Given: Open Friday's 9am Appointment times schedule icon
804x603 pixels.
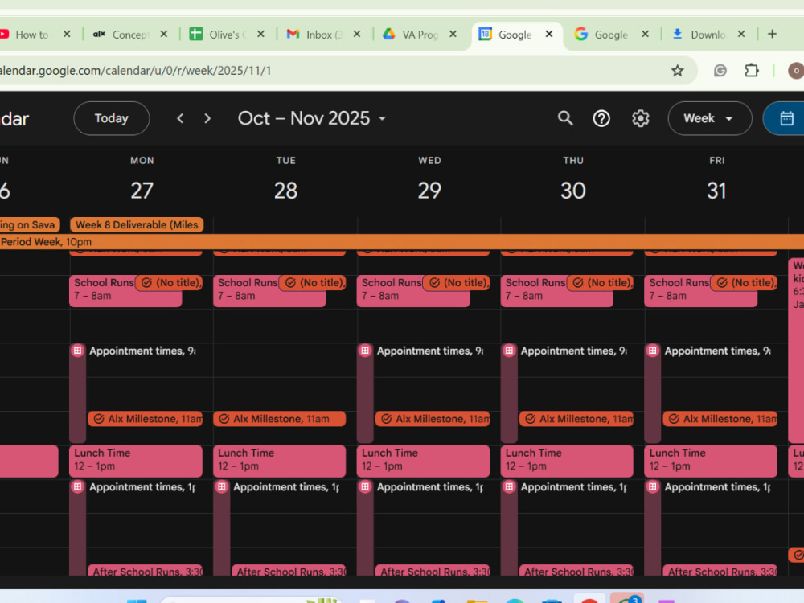Looking at the screenshot, I should (652, 351).
